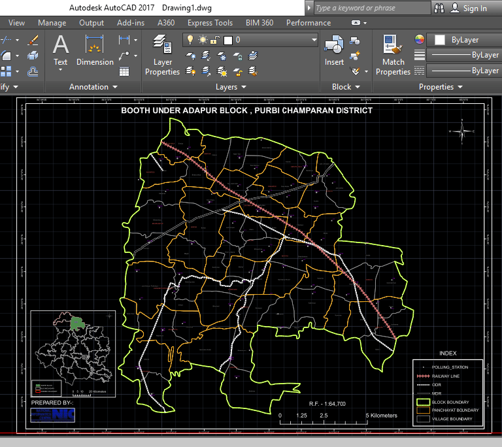Toggle the layer padlock lock icon

coord(215,40)
